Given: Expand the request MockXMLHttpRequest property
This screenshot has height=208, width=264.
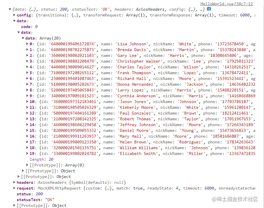Looking at the screenshot, I should point(14,188).
